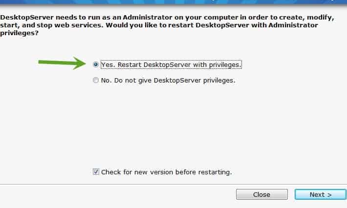This screenshot has width=347, height=208.
Task: Click the filled dot of Yes option
Action: [96, 64]
